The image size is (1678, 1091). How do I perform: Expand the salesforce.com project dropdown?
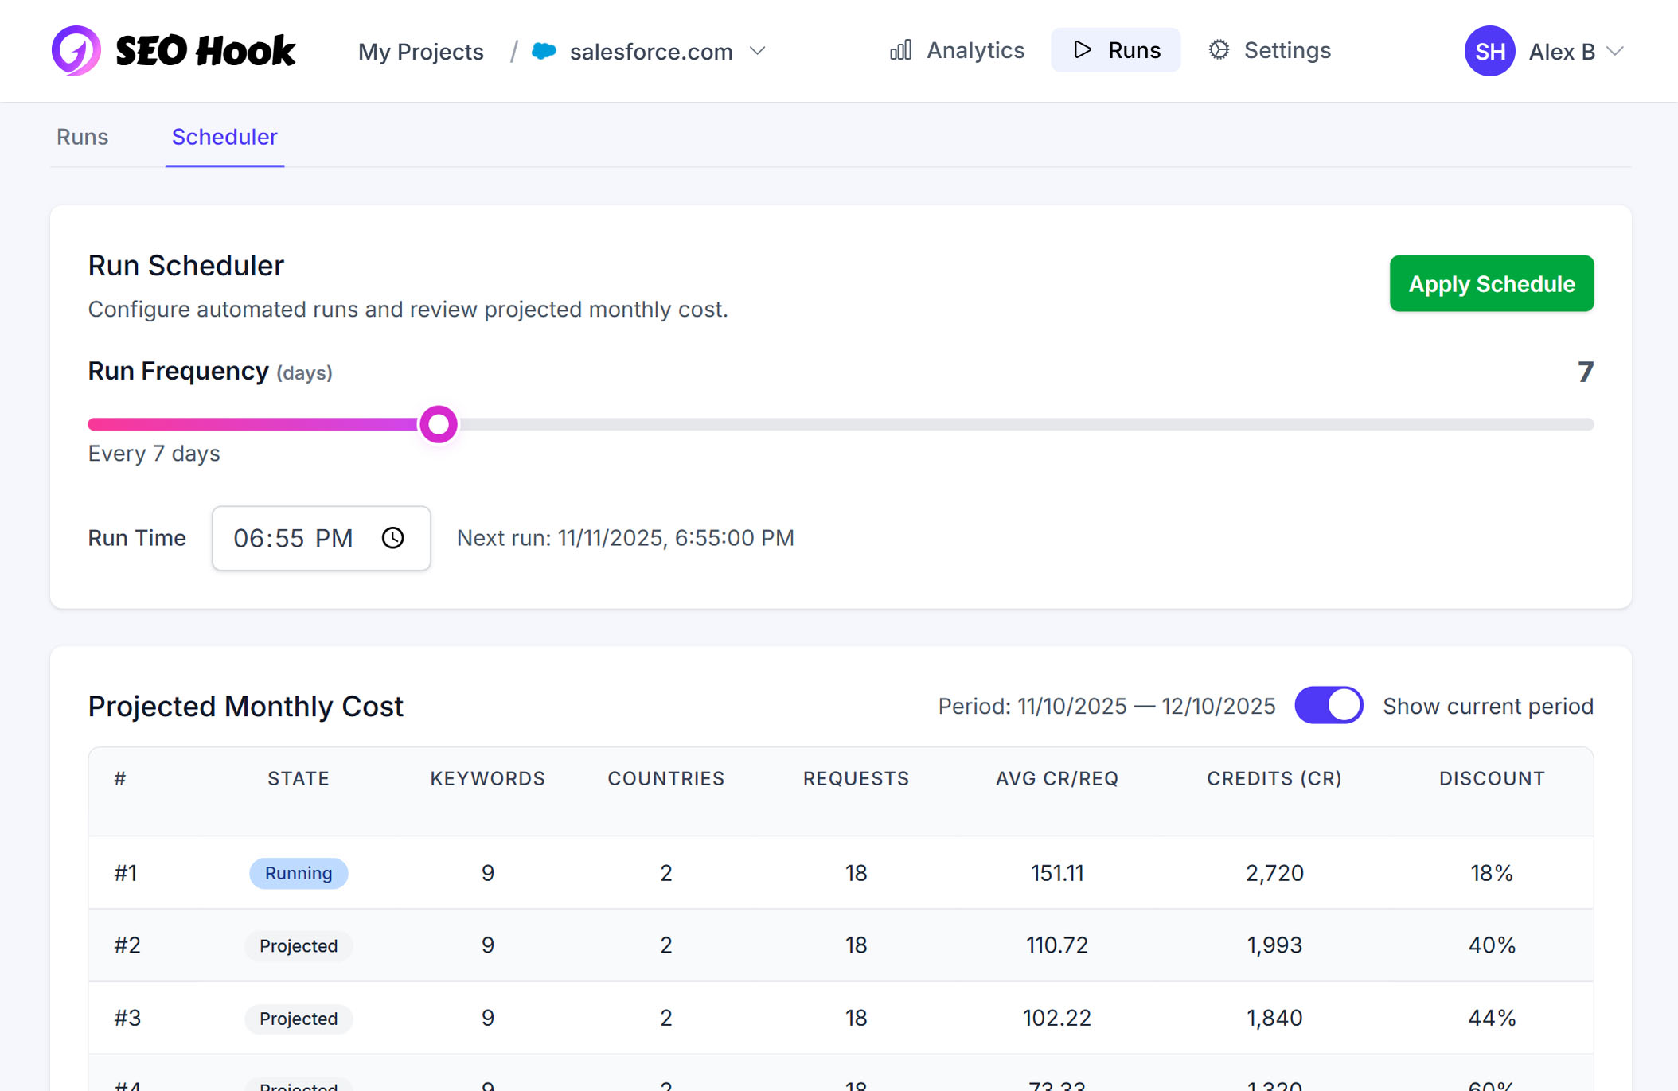tap(757, 51)
